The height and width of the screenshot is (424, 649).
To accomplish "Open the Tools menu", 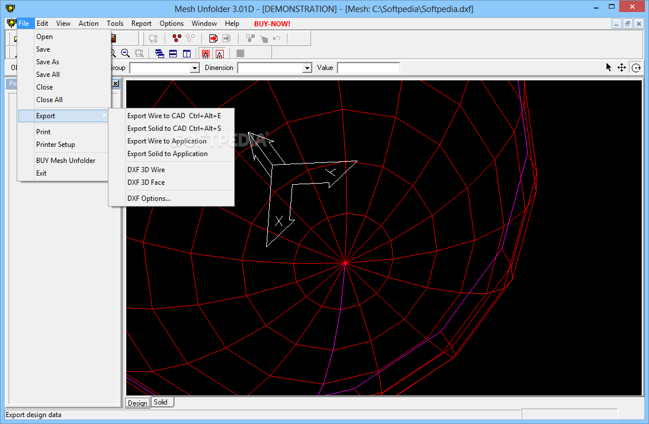I will pos(115,24).
